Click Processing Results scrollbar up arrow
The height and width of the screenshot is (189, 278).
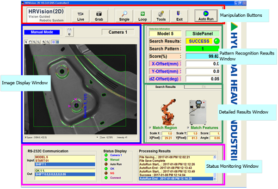point(215,157)
